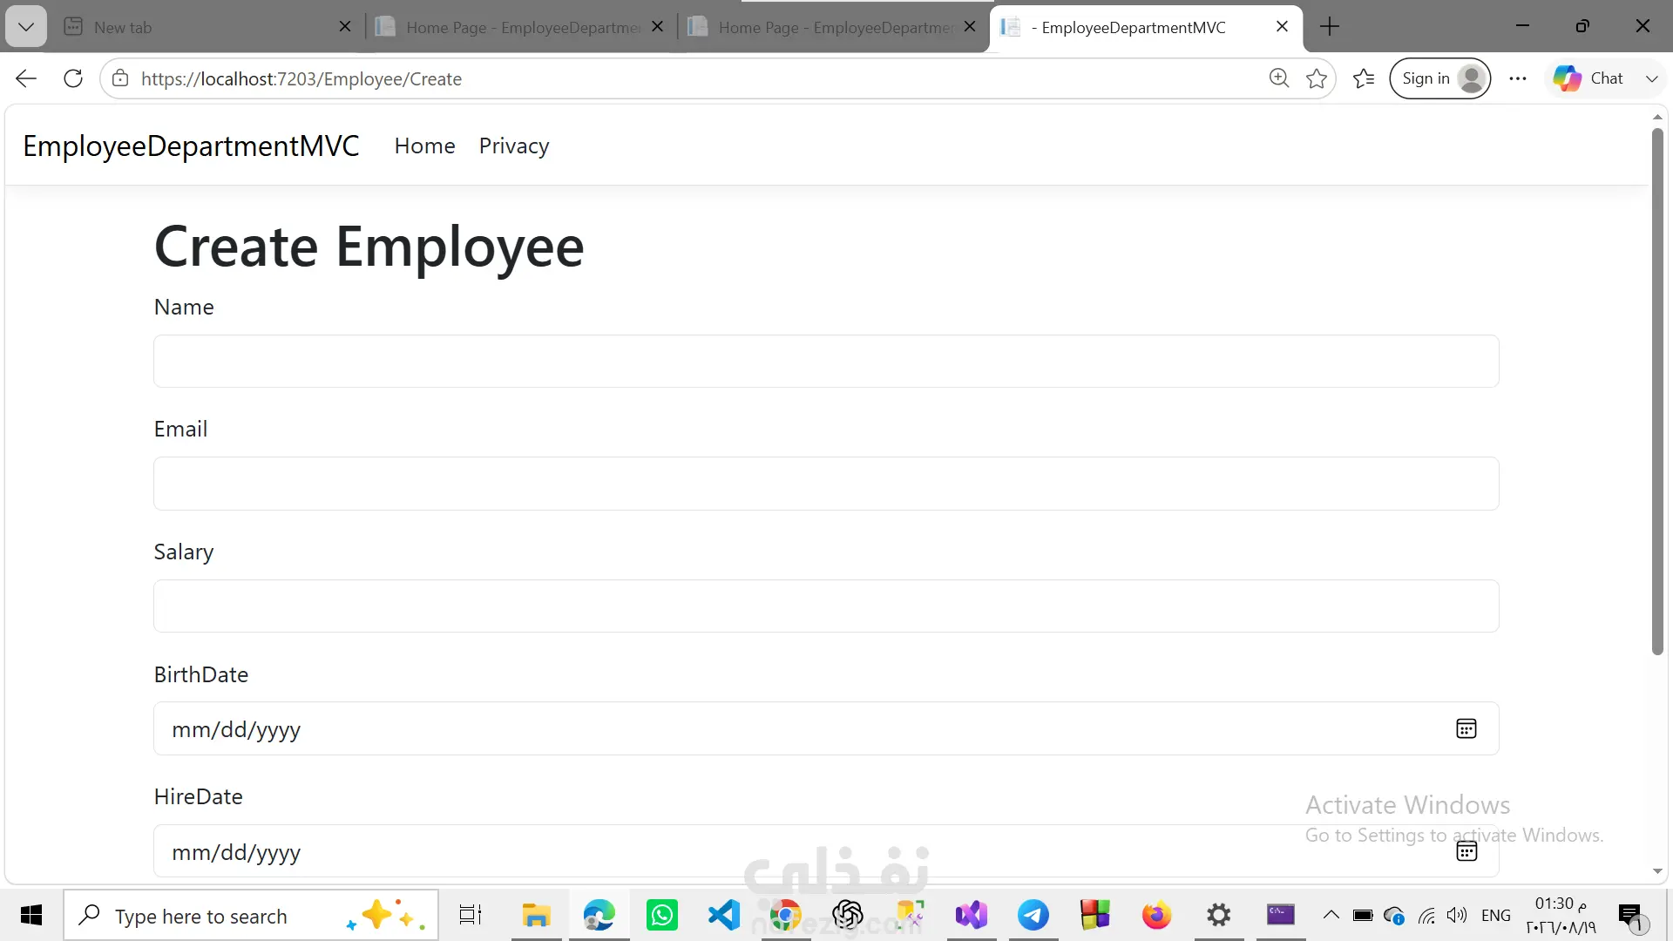
Task: Click the page scrollbar thumb
Action: pyautogui.click(x=1657, y=392)
